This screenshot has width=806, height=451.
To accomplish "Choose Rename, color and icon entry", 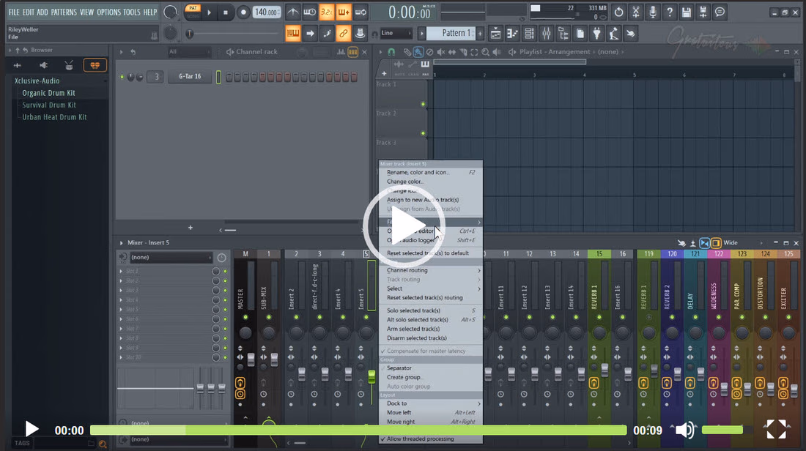I will [x=430, y=173].
